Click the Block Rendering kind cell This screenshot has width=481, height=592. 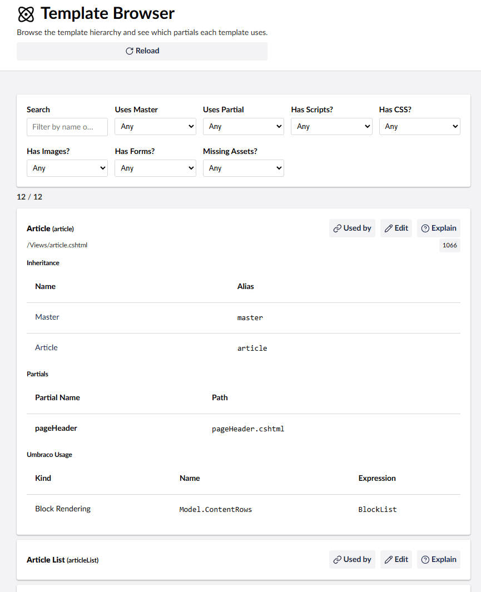[63, 509]
